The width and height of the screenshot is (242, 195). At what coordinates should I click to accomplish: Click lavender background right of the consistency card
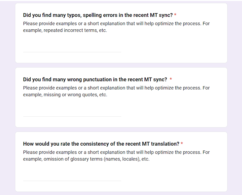[x=234, y=162]
